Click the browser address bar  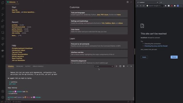click(154, 6)
